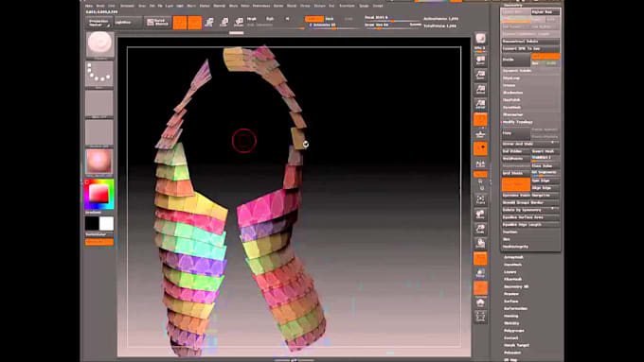Select the Zoom3D view icon
The height and width of the screenshot is (362, 644).
click(480, 229)
